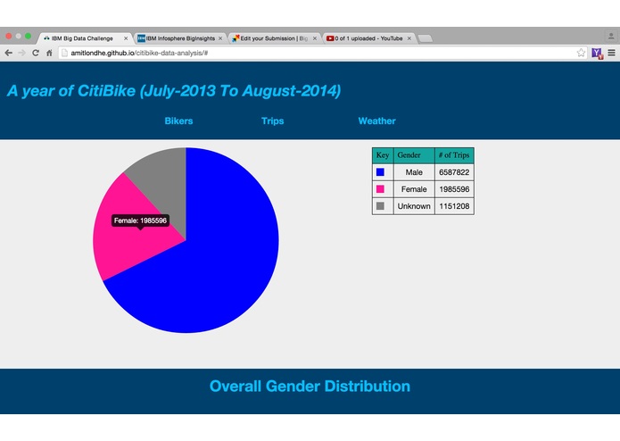The image size is (620, 441).
Task: Click the Male table cell
Action: coord(414,172)
